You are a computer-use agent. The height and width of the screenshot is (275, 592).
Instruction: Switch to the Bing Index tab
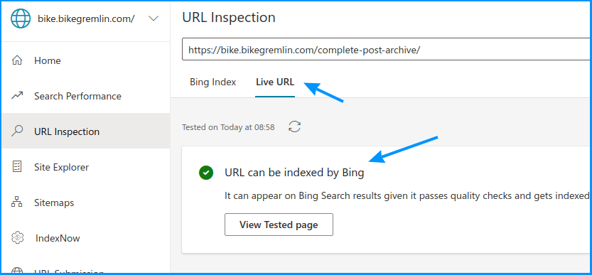213,82
